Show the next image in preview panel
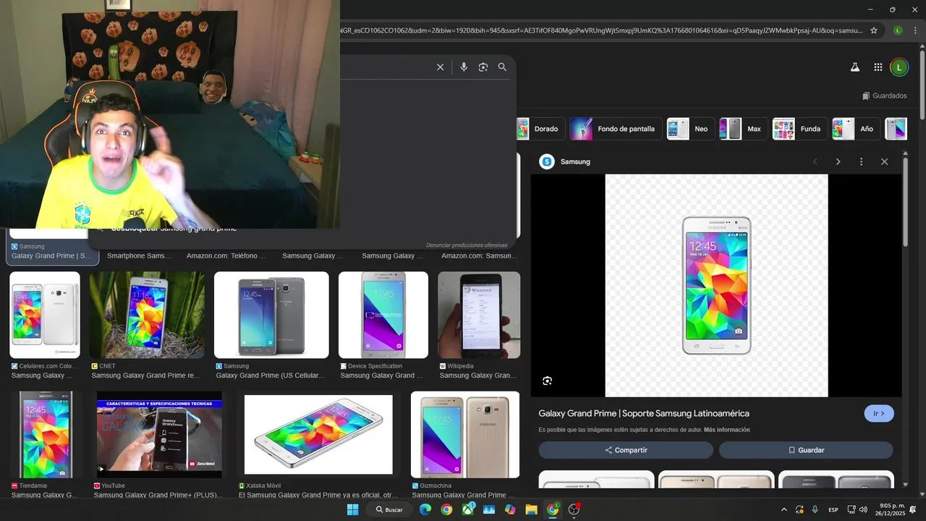This screenshot has height=521, width=926. (x=838, y=162)
